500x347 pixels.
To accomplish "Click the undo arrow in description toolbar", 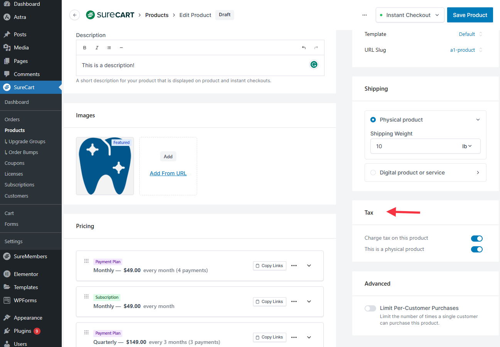I will (x=304, y=48).
